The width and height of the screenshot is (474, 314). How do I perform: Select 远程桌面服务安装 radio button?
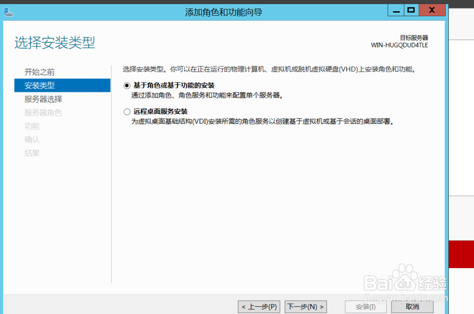pyautogui.click(x=127, y=112)
